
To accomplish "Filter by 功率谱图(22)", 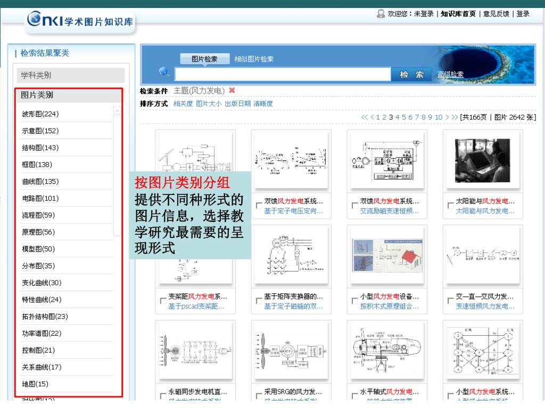I will 42,334.
